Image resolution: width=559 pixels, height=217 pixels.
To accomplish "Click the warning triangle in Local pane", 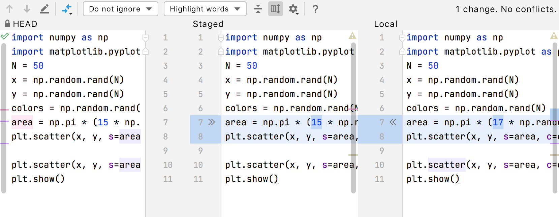I will pos(554,36).
